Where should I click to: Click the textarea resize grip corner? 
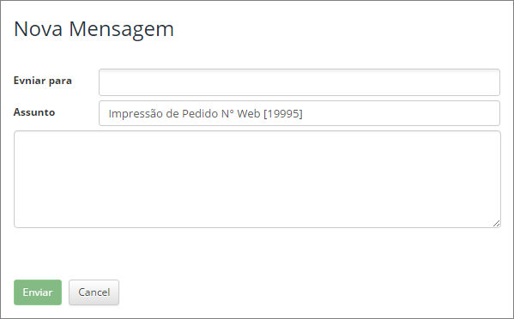coord(497,223)
